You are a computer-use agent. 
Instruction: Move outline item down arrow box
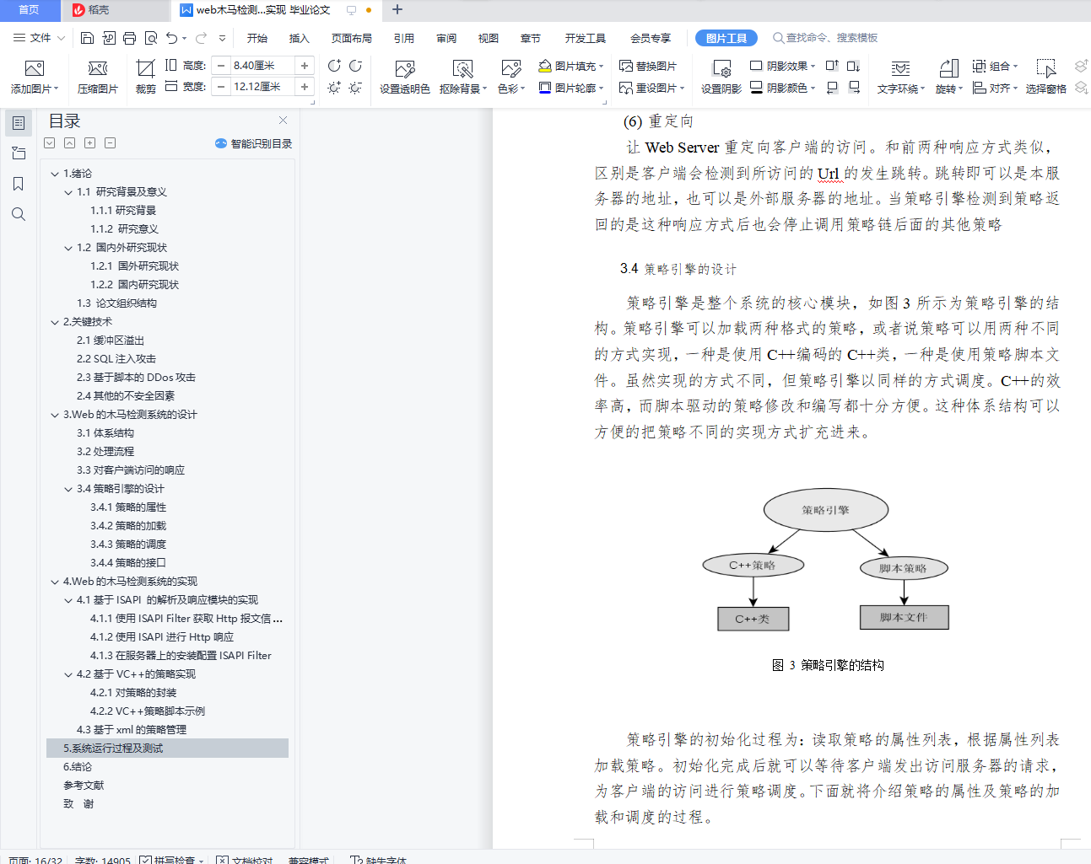click(x=49, y=143)
